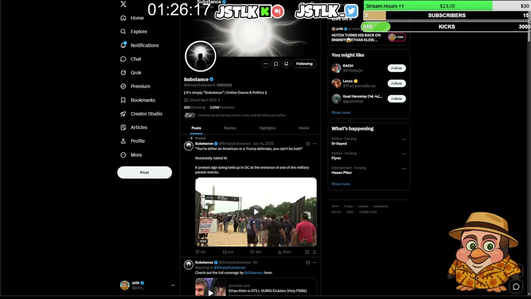Open options for the Hasan Piker trend
Screen dimensions: 531x299
pyautogui.click(x=404, y=169)
